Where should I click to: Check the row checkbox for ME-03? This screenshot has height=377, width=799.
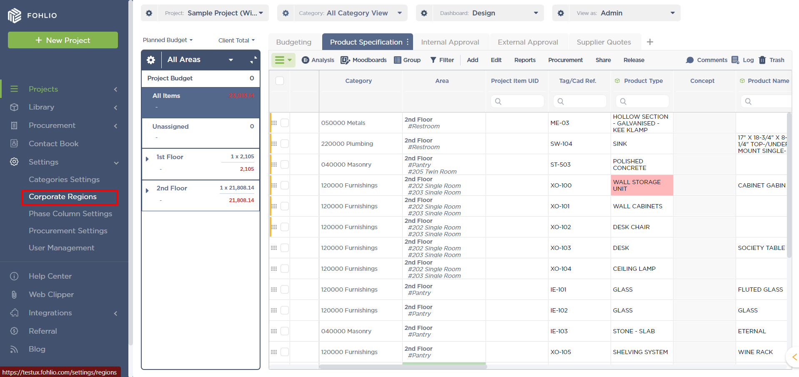pyautogui.click(x=285, y=123)
